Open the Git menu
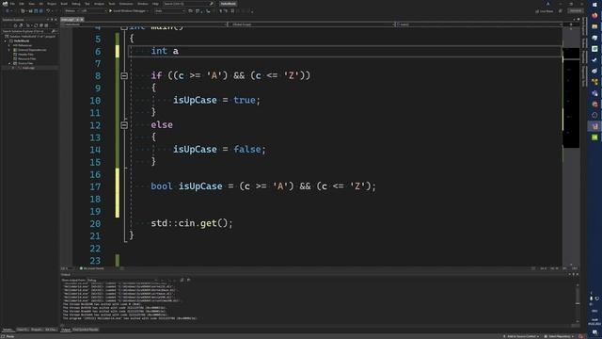Image resolution: width=602 pixels, height=339 pixels. [x=41, y=4]
